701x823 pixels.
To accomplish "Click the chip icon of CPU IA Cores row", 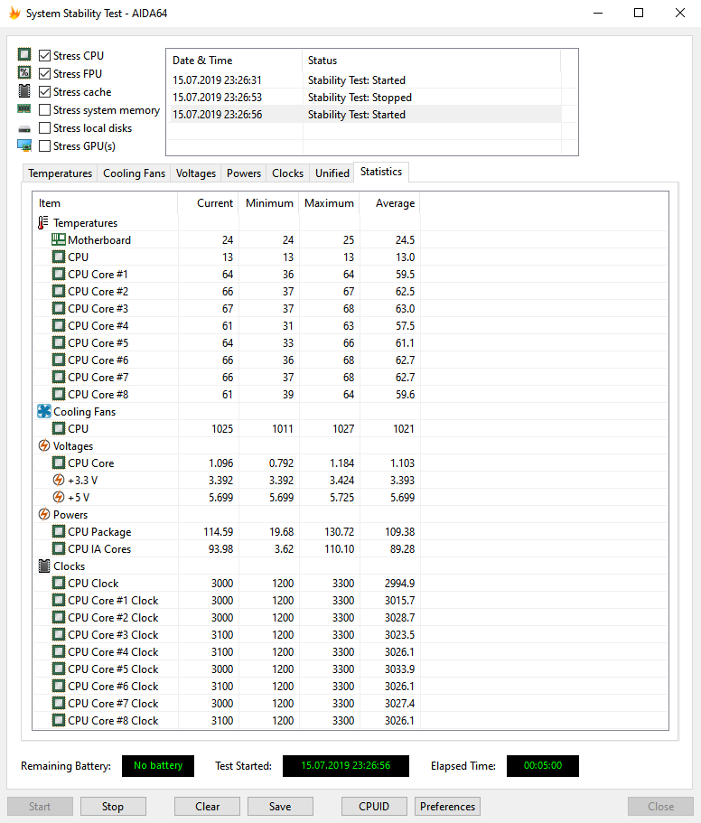I will [58, 548].
